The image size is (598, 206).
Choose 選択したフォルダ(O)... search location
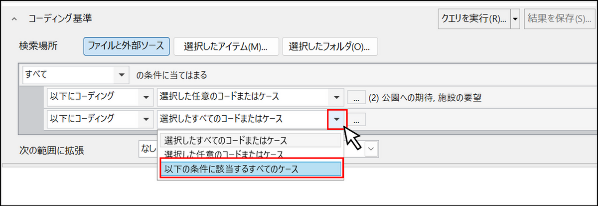point(329,46)
